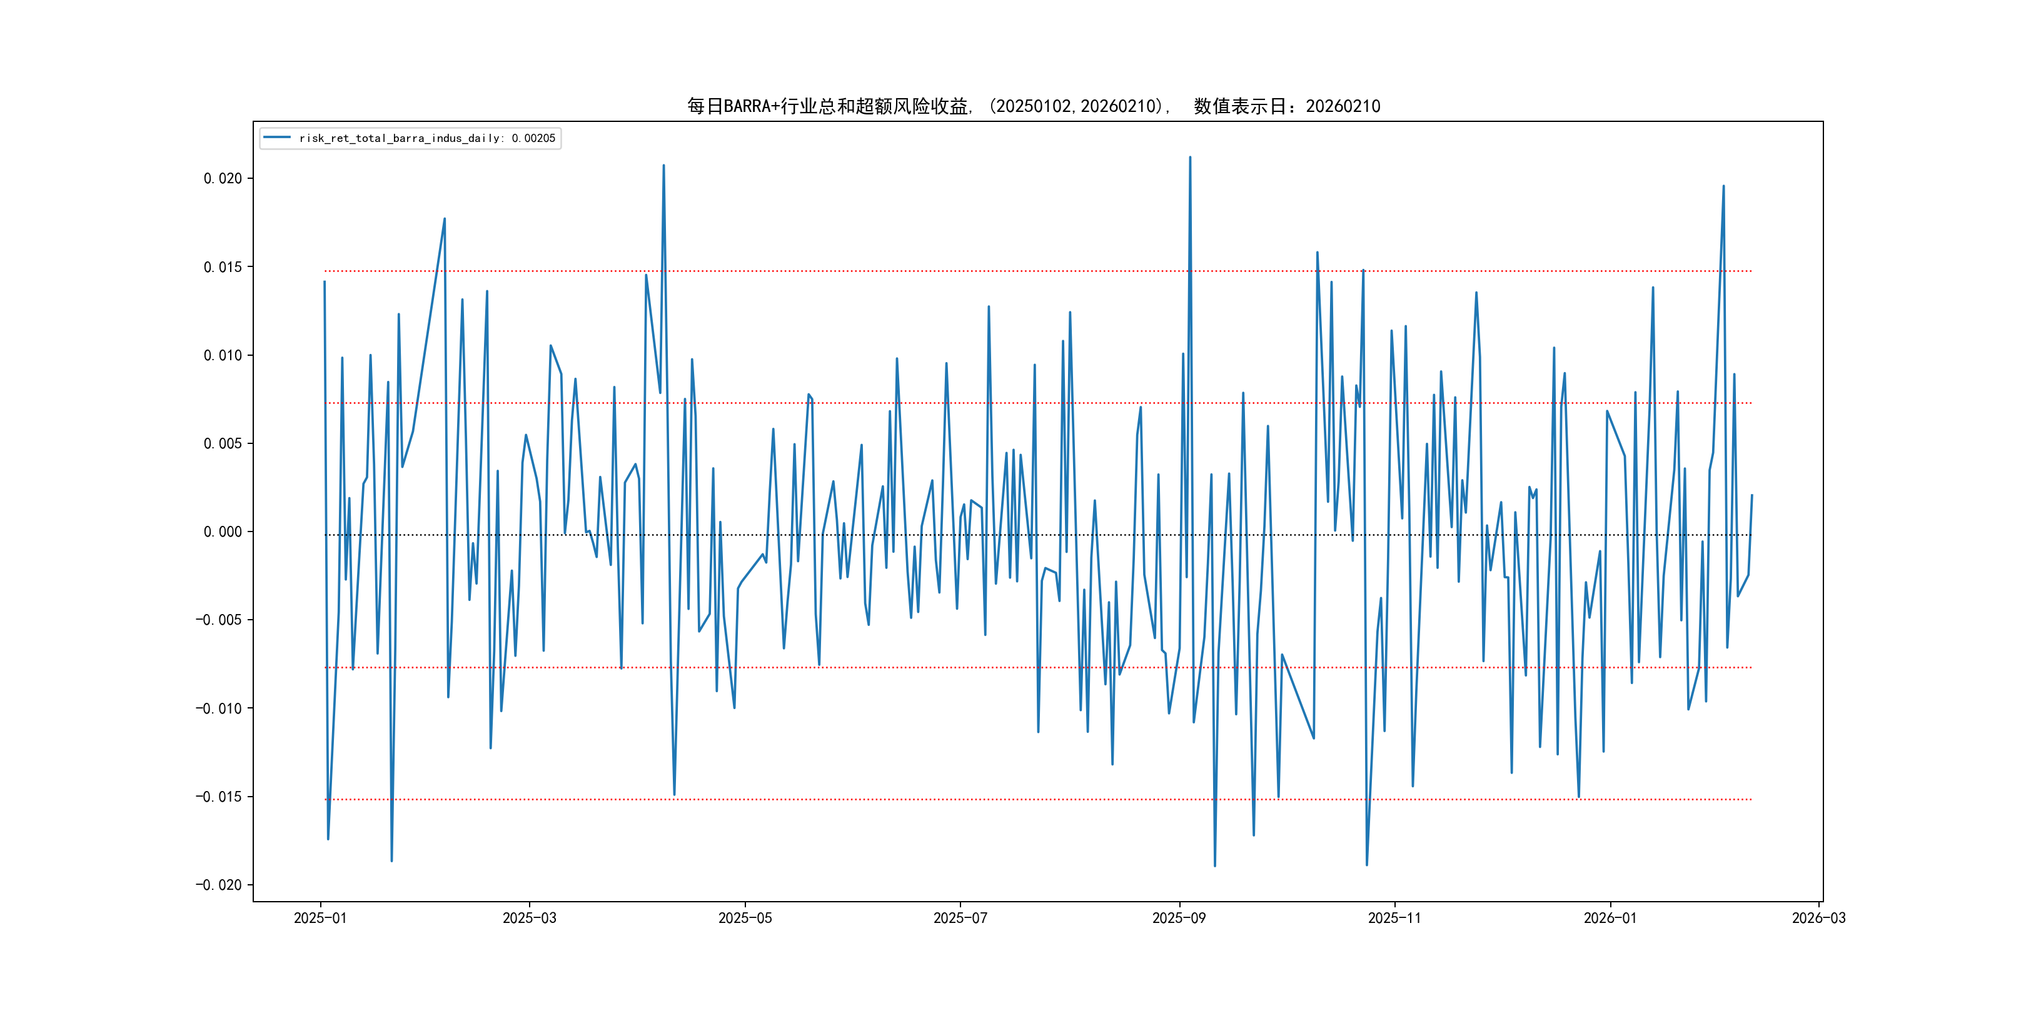Click the 0.010 y-axis tick label
This screenshot has height=1013, width=2026.
pyautogui.click(x=223, y=356)
